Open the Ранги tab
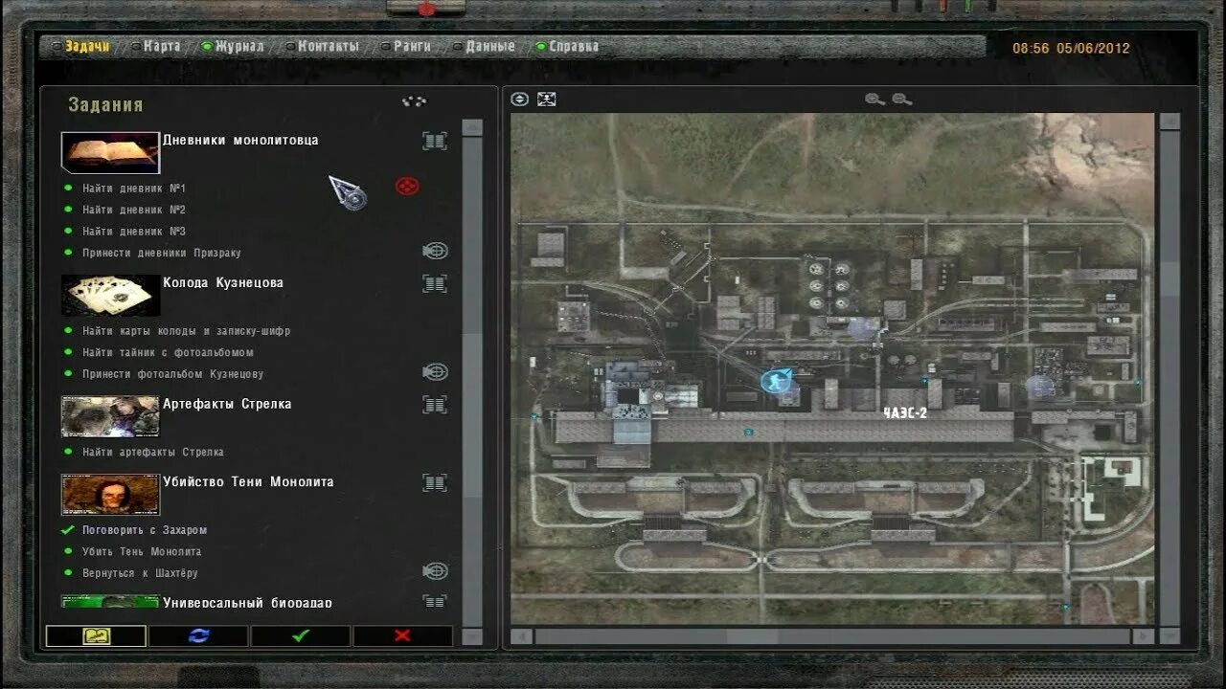 tap(412, 46)
